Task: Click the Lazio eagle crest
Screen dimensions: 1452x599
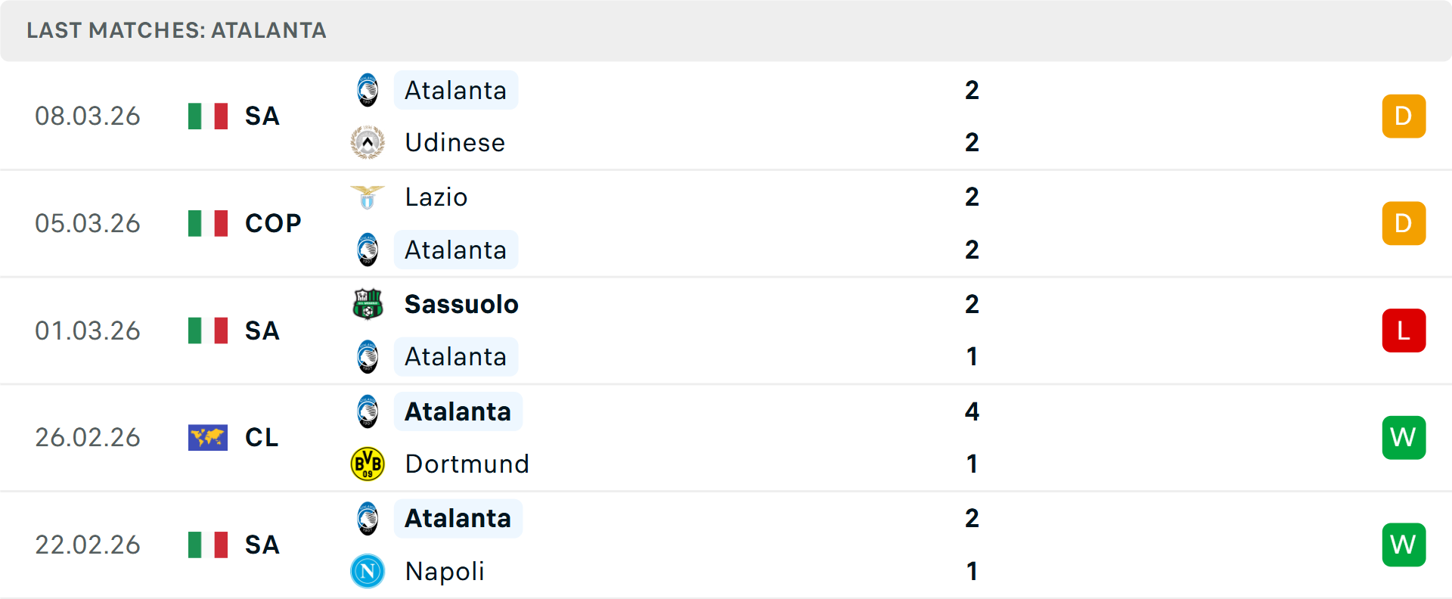Action: click(x=366, y=197)
